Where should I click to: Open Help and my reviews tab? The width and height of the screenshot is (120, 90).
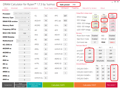[x=89, y=8]
